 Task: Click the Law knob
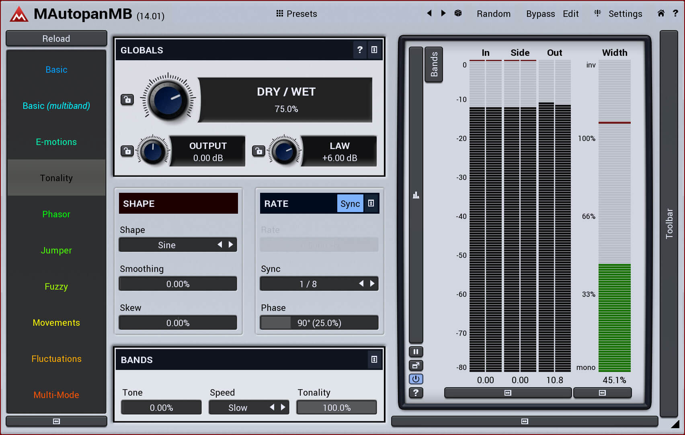coord(284,151)
